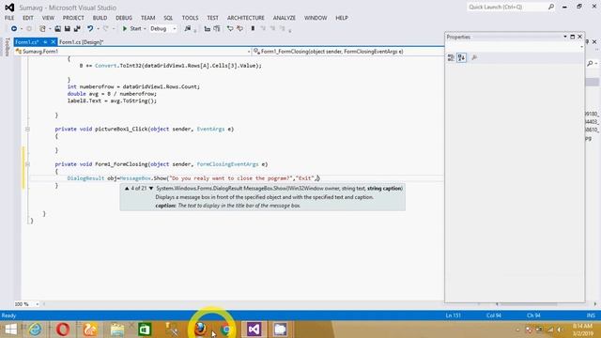Open the DEBUG menu
Screen dimensions: 601x338
click(x=124, y=18)
